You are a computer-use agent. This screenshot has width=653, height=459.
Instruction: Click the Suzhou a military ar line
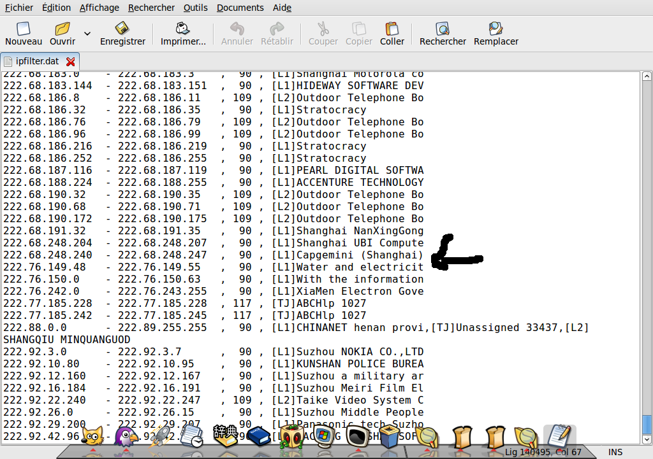tap(213, 376)
